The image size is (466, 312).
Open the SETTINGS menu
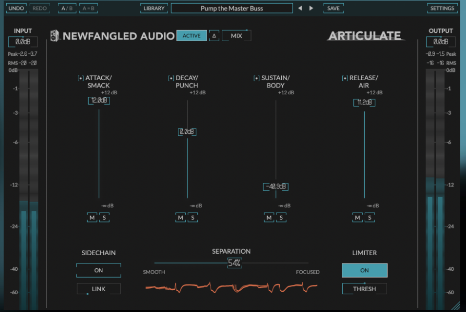point(442,8)
